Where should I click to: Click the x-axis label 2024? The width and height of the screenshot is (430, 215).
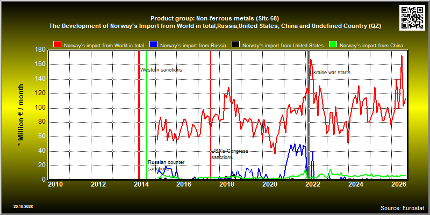point(355,184)
